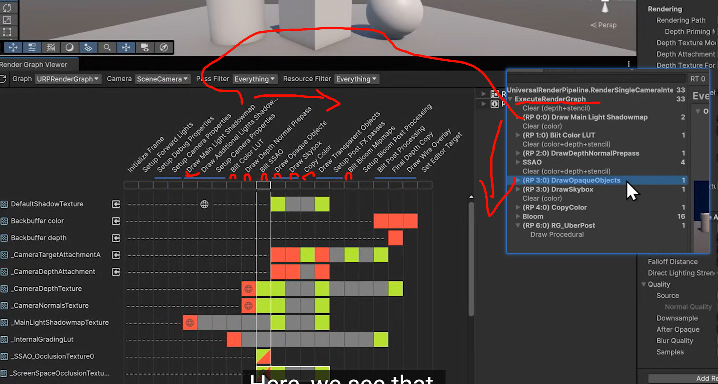
Task: Click globe icon in _CameraNormalsTexture row
Action: tap(248, 306)
